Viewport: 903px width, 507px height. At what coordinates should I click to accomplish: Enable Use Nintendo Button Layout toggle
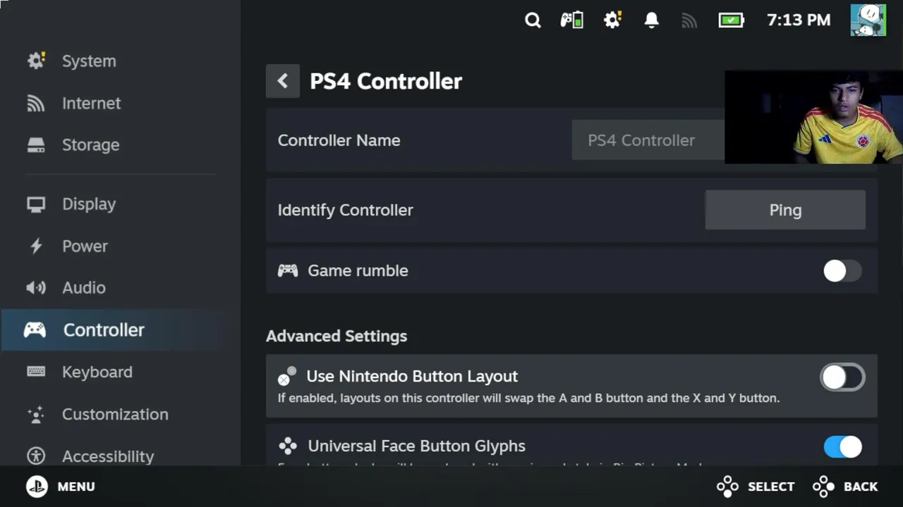tap(842, 377)
